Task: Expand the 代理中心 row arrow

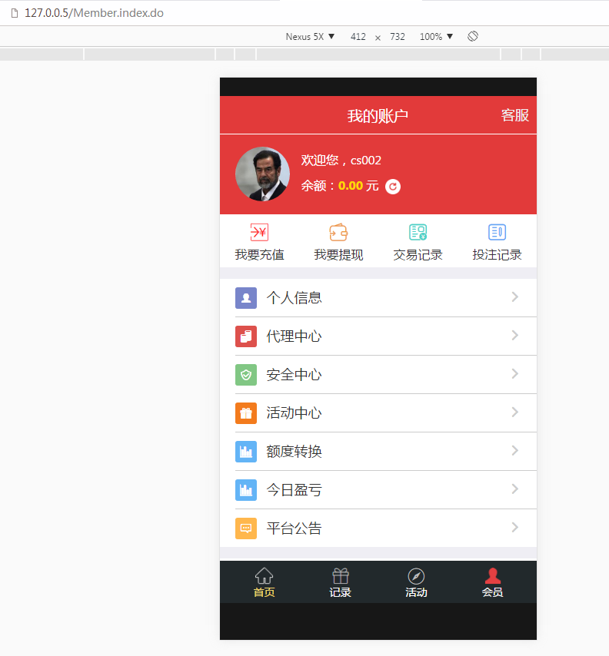Action: (x=515, y=336)
